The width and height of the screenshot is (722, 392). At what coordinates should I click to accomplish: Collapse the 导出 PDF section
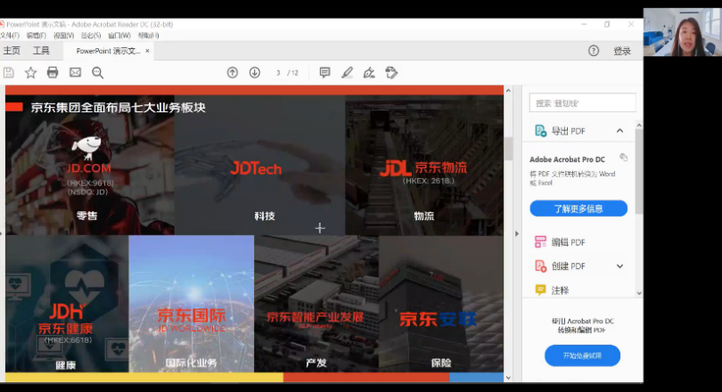pyautogui.click(x=619, y=131)
